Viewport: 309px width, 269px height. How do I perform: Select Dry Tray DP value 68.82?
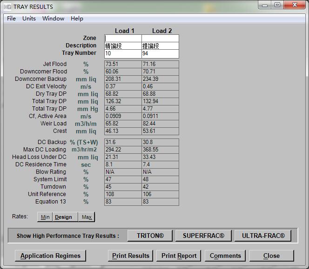(123, 94)
